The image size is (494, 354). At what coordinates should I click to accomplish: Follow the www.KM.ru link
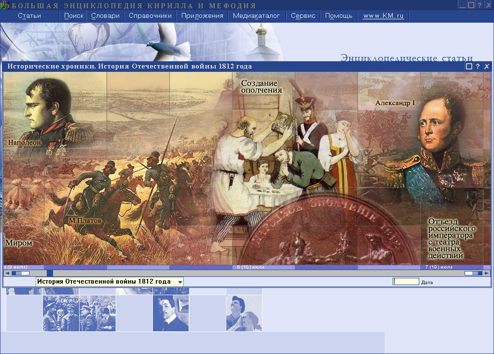point(383,16)
